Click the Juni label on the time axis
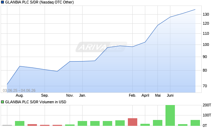 click(170, 95)
